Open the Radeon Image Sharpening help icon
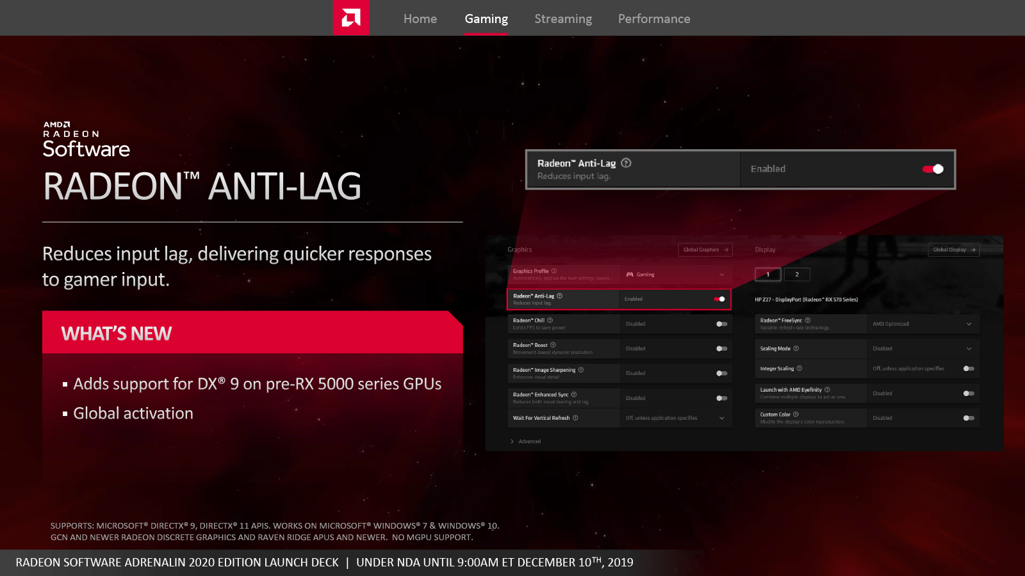This screenshot has height=576, width=1025. coord(580,370)
